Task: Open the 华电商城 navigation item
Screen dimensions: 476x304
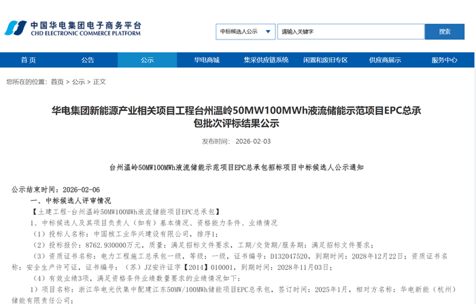Action: point(207,60)
